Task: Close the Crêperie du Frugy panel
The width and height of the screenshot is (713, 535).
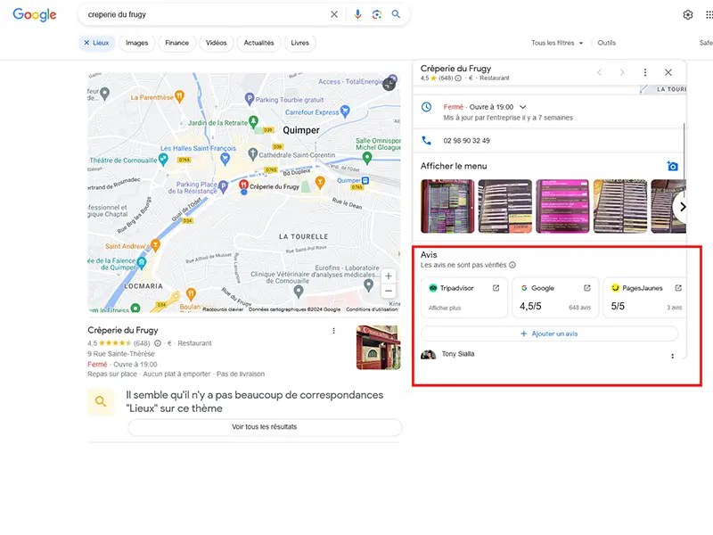Action: 668,72
